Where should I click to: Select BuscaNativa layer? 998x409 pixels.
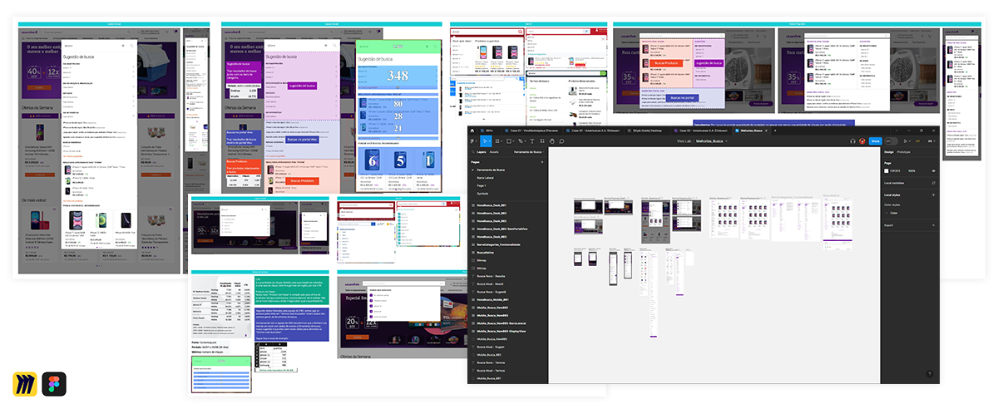coord(486,253)
